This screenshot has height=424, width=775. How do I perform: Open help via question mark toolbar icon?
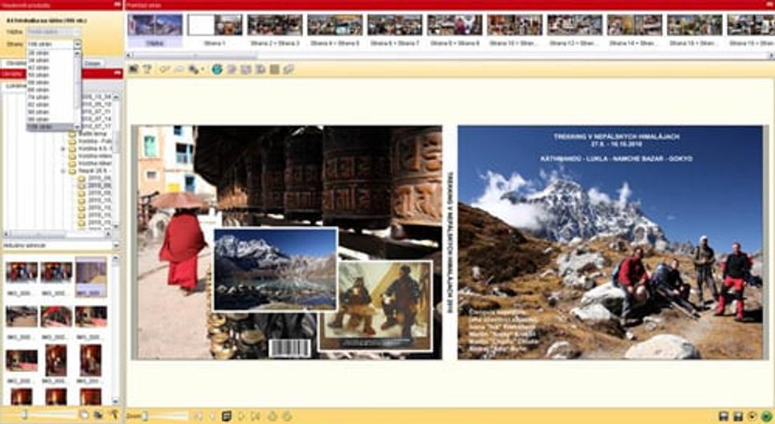pos(147,69)
